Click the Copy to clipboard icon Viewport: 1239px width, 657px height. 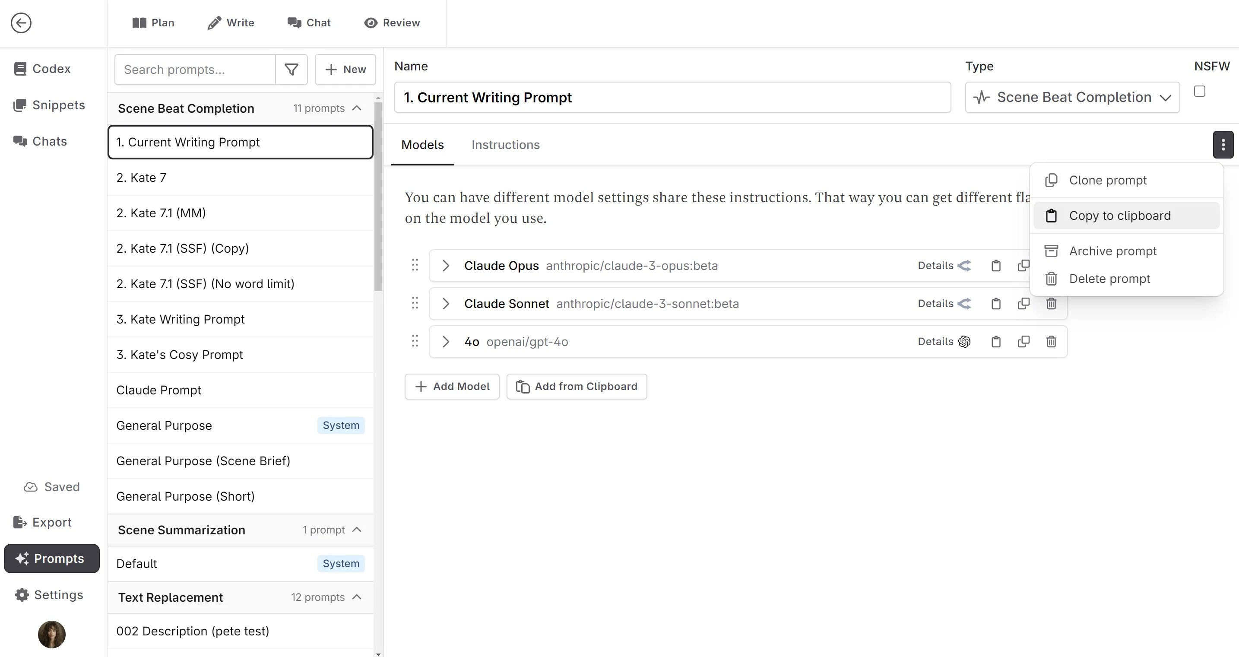tap(1053, 216)
